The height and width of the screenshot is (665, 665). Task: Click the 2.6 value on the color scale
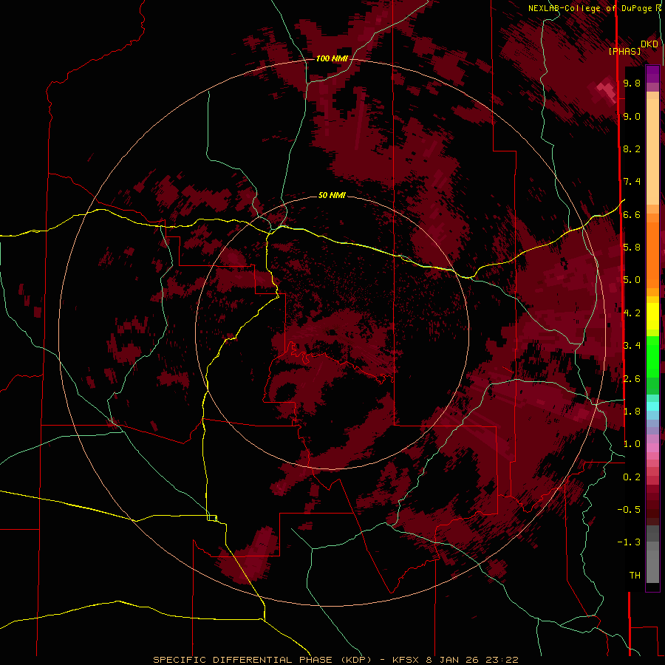[x=632, y=379]
